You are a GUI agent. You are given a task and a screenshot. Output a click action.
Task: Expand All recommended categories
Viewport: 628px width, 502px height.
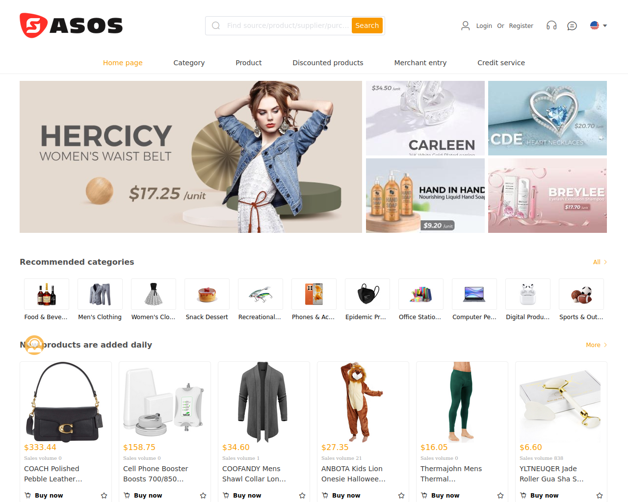pyautogui.click(x=600, y=262)
